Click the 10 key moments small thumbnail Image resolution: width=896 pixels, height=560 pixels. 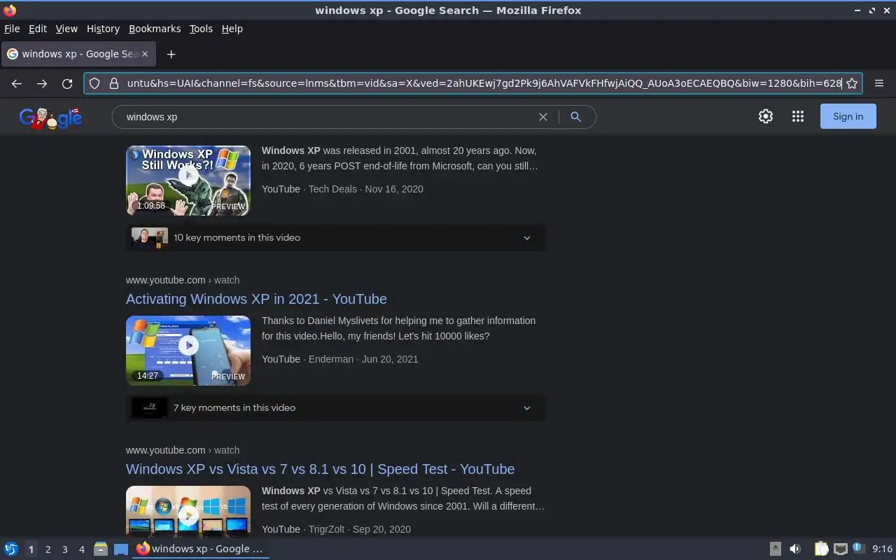[x=150, y=238]
